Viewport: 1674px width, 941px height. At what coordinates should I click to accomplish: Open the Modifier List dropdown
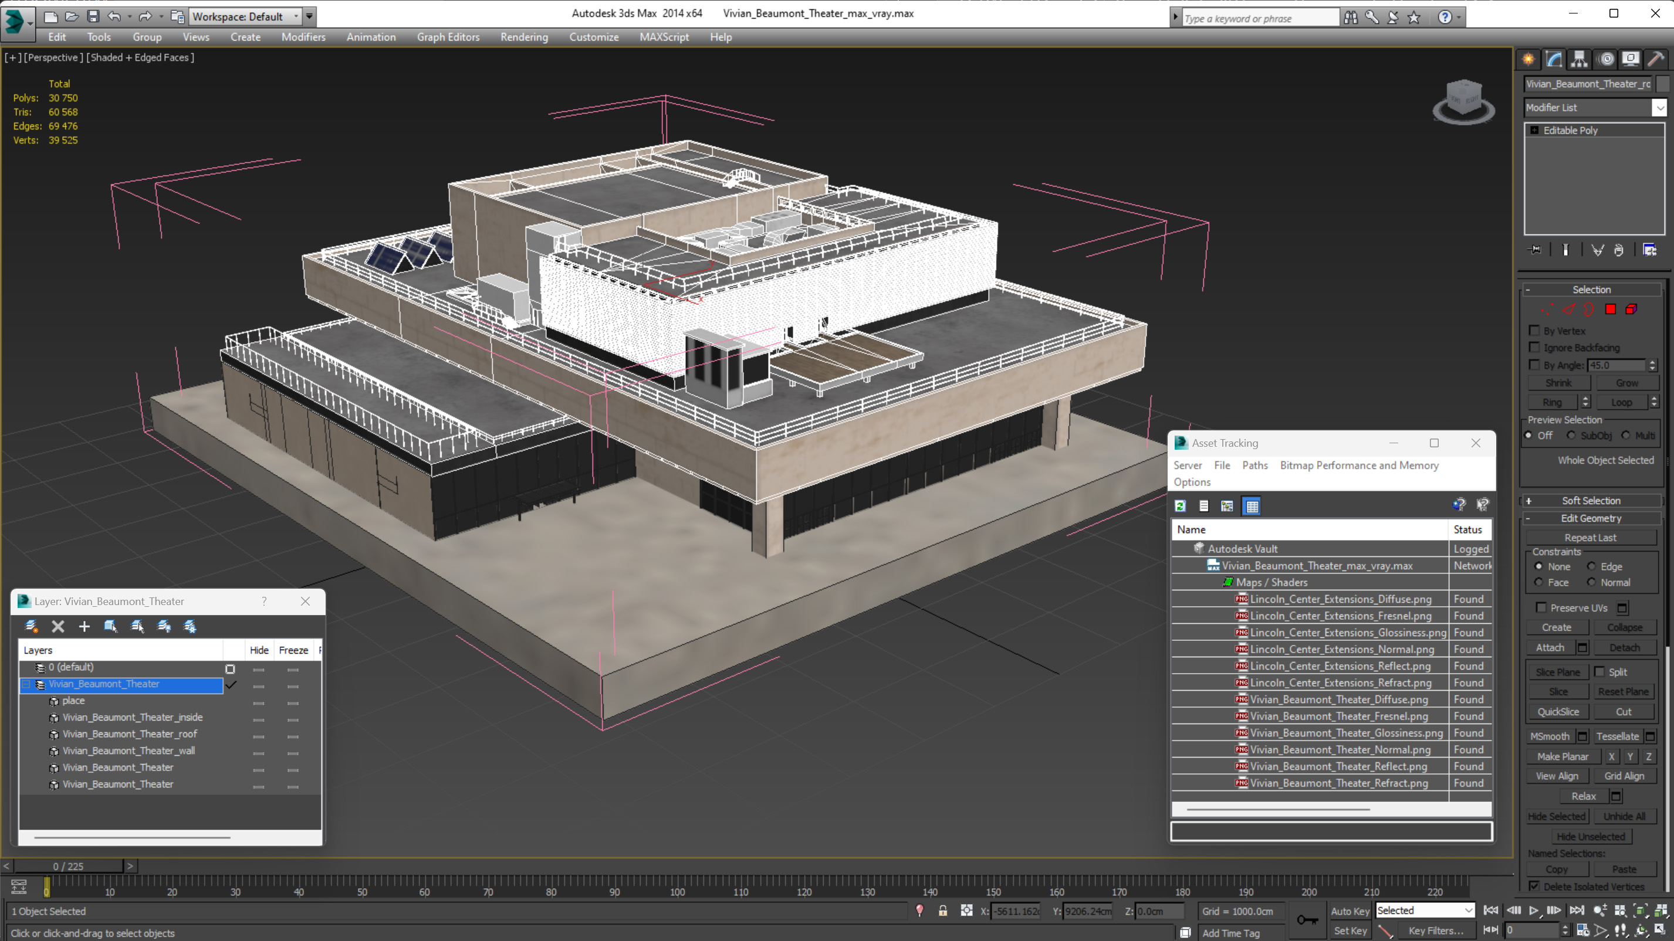coord(1660,107)
